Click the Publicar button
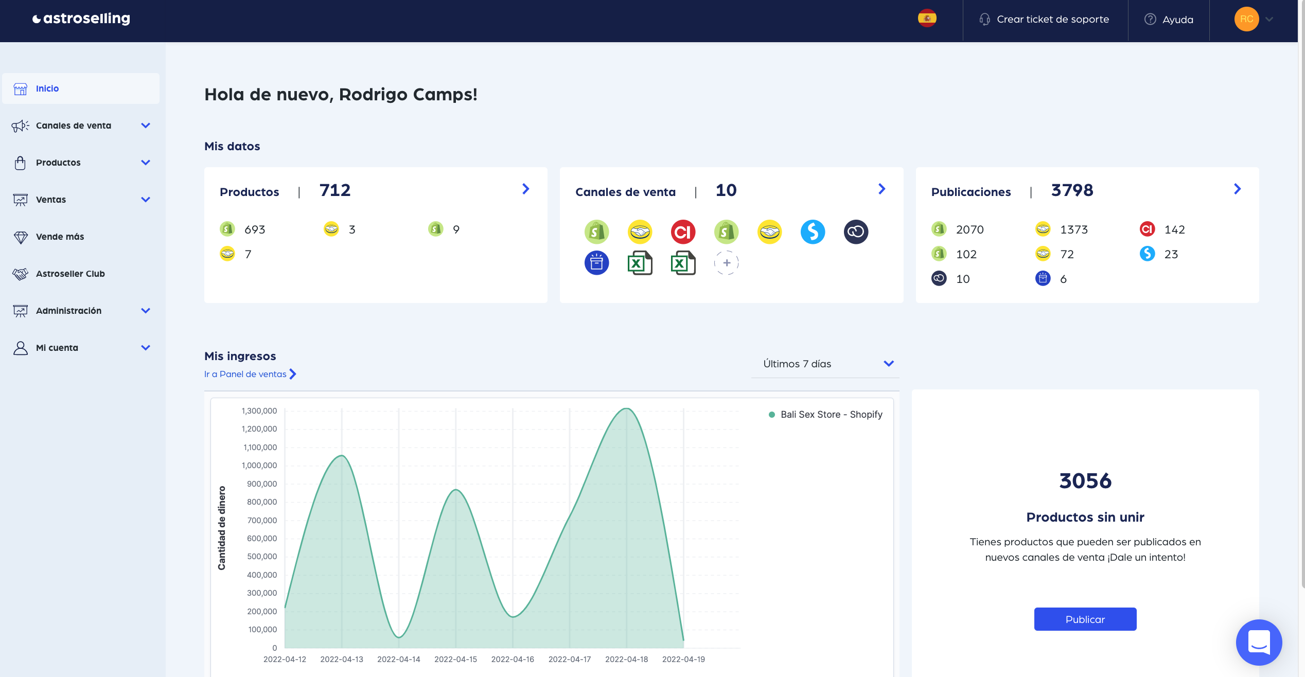Screen dimensions: 1305x677 pos(1085,619)
